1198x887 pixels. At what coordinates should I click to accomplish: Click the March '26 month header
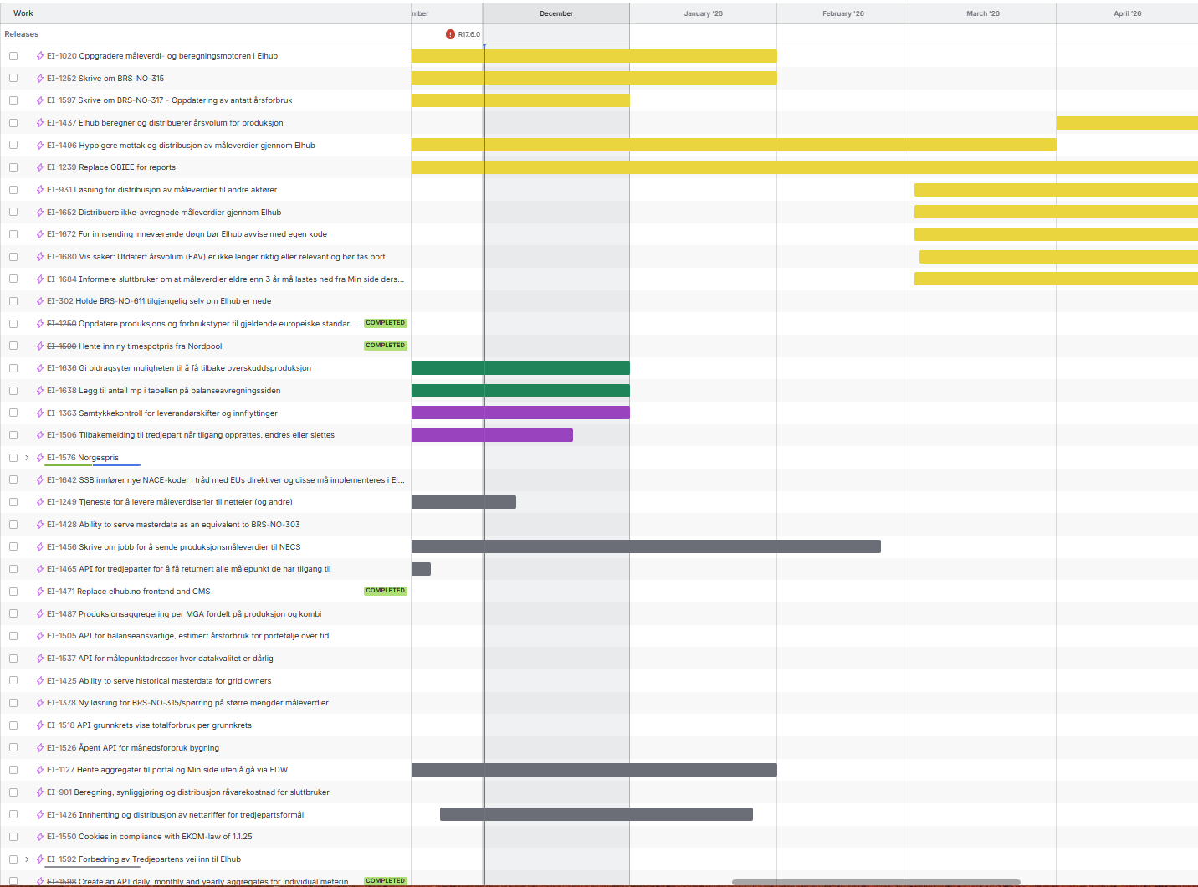(982, 13)
